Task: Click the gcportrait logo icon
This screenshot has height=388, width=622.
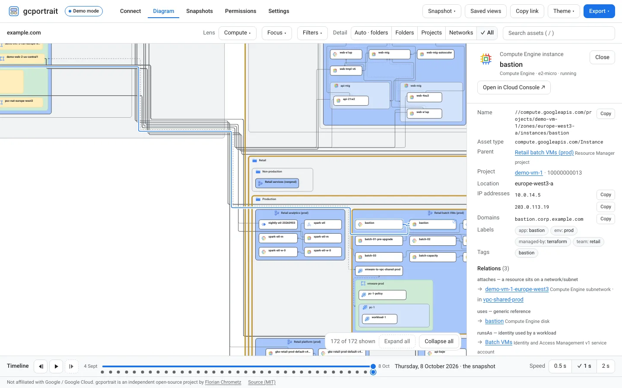Action: [x=14, y=11]
